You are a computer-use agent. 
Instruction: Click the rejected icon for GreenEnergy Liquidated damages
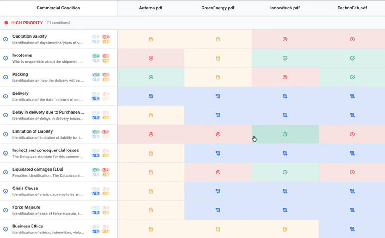(218, 172)
